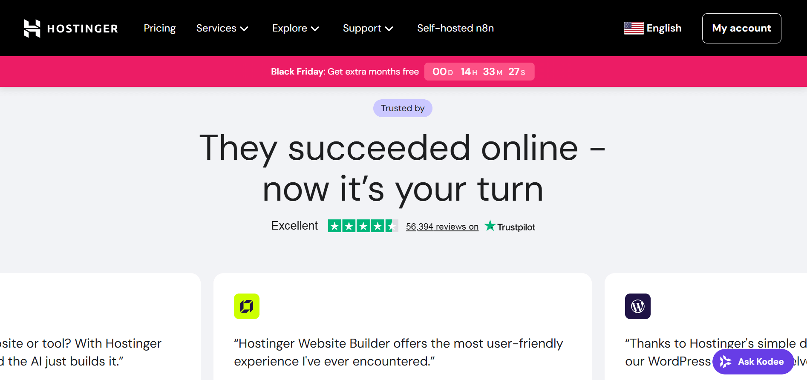Expand the Explore chevron arrow
Image resolution: width=807 pixels, height=380 pixels.
(315, 29)
